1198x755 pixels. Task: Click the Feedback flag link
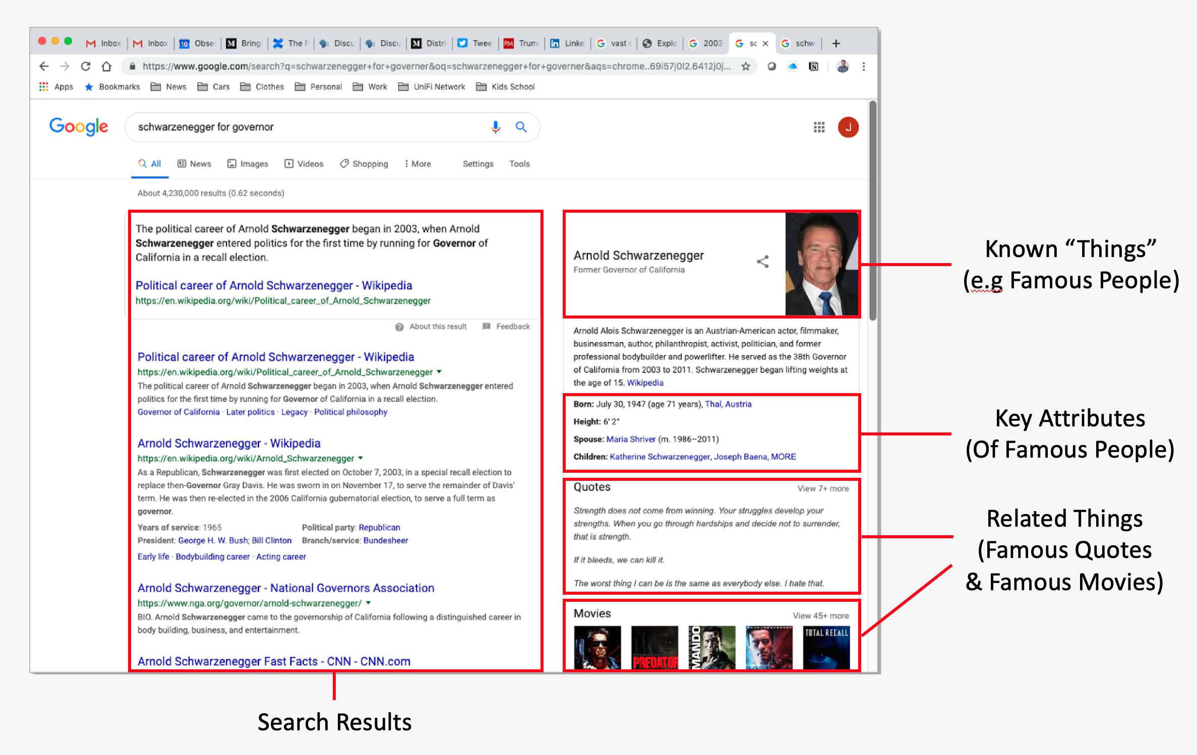click(x=506, y=327)
